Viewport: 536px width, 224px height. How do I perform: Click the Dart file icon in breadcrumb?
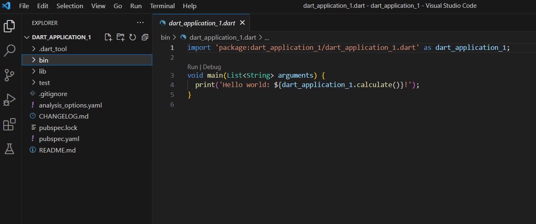pos(183,37)
